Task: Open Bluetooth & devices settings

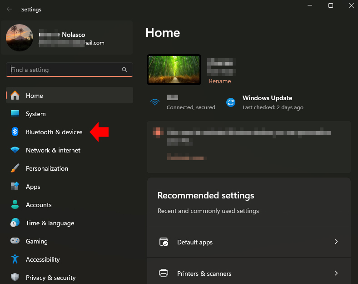Action: click(70, 132)
